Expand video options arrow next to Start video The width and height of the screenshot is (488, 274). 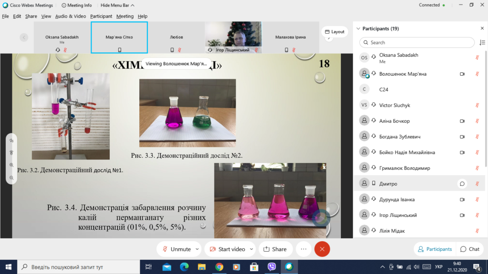pos(252,249)
